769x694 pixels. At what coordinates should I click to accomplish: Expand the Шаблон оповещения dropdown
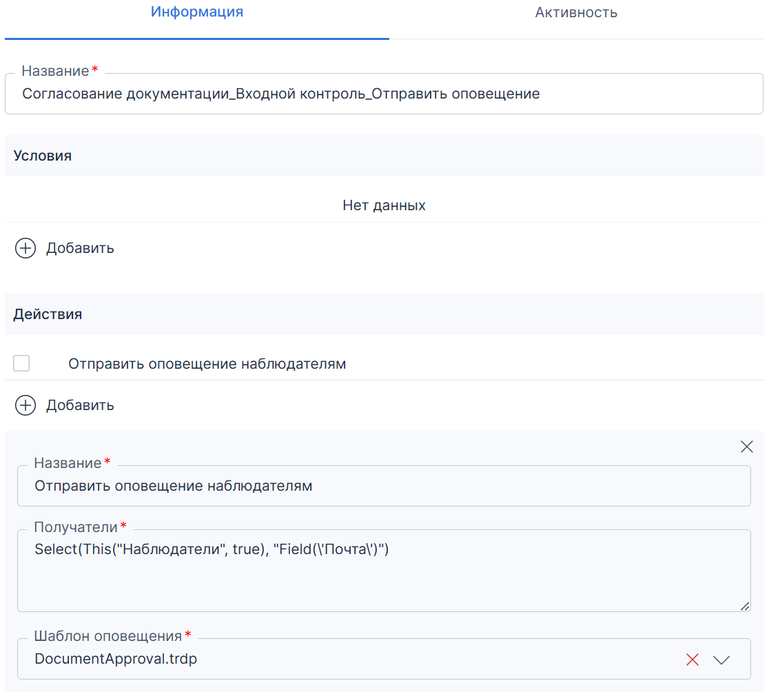click(x=721, y=660)
